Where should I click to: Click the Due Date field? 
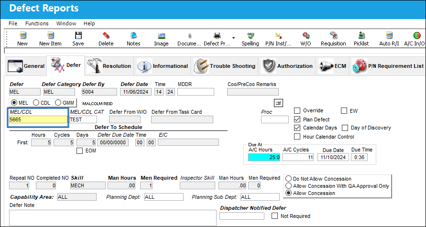coord(333,157)
